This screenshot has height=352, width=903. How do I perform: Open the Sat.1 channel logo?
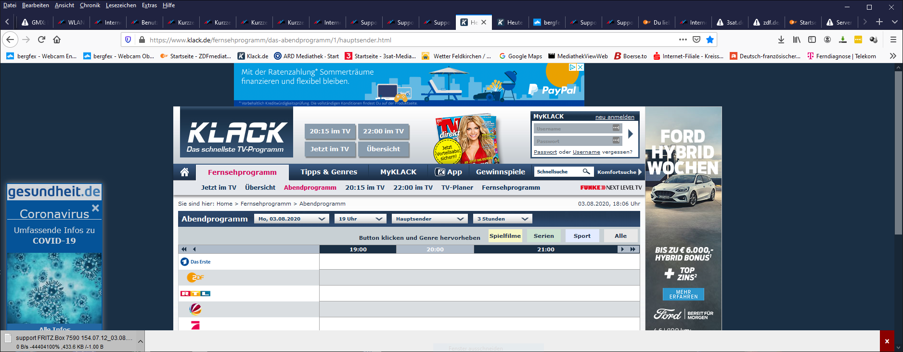[195, 309]
